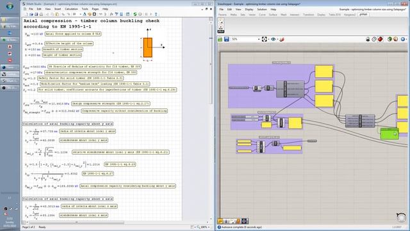Open SMath Studio Calculation menu
Image resolution: width=410 pixels, height=231 pixels.
pyautogui.click(x=71, y=9)
